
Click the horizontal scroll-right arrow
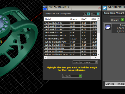[95, 58]
